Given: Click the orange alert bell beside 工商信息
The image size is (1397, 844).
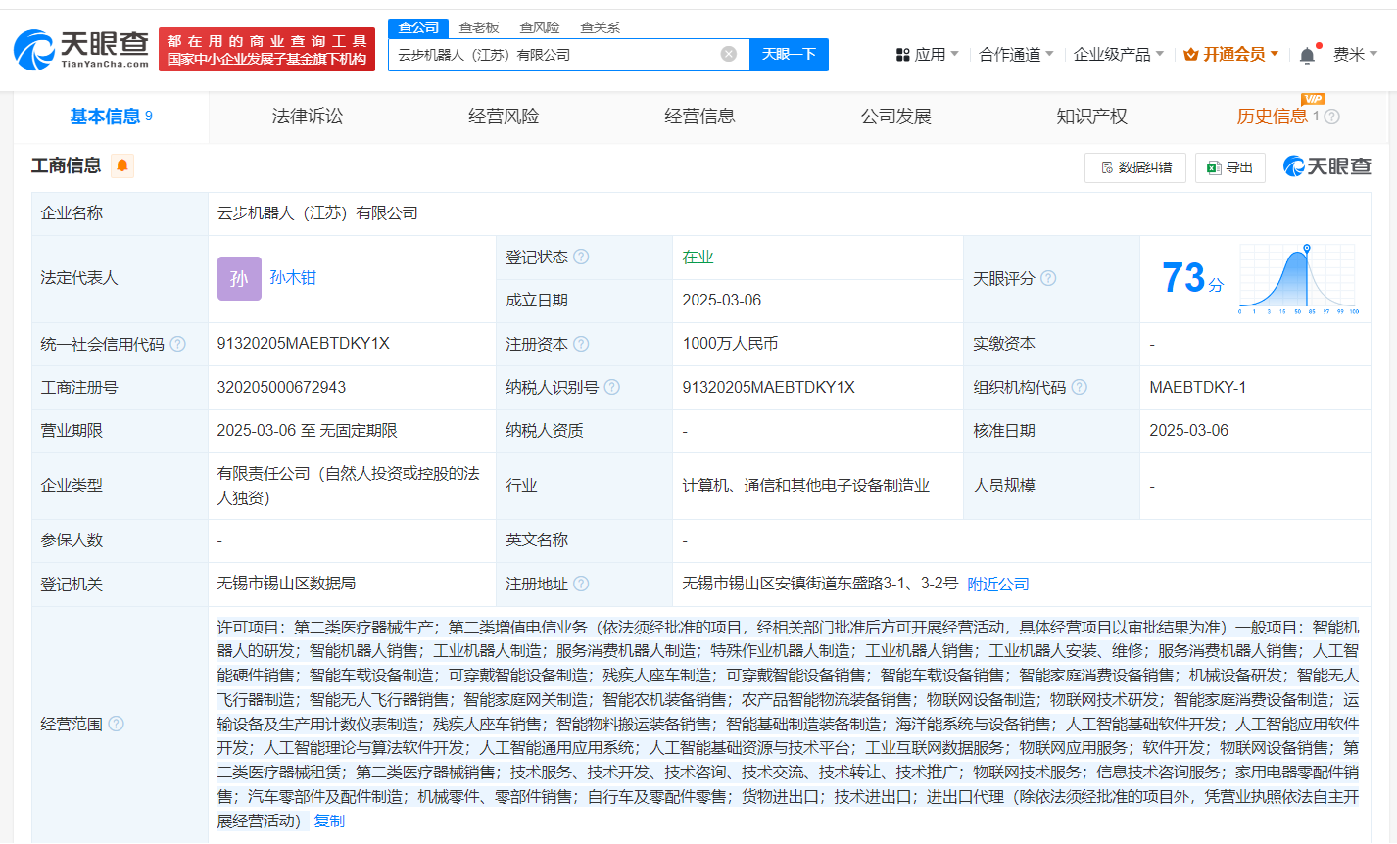Looking at the screenshot, I should (x=122, y=165).
